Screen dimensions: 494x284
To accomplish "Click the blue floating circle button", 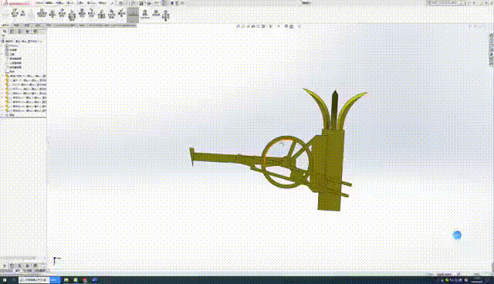I will point(457,235).
